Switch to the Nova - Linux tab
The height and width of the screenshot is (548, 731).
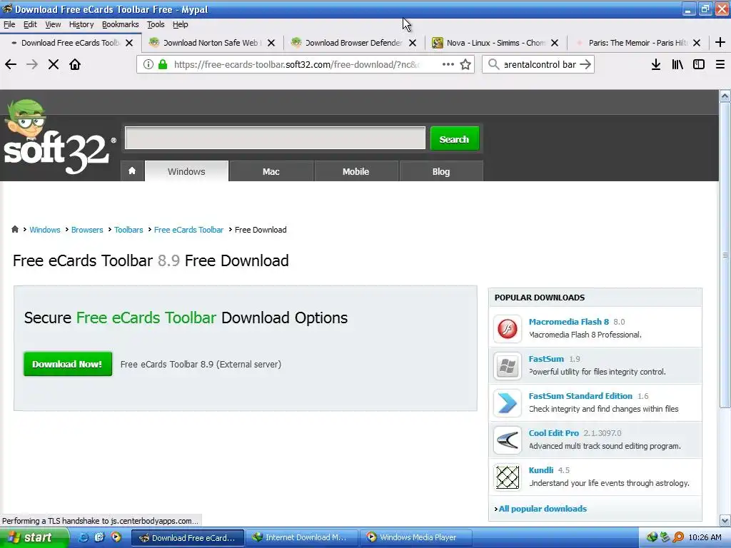[495, 43]
